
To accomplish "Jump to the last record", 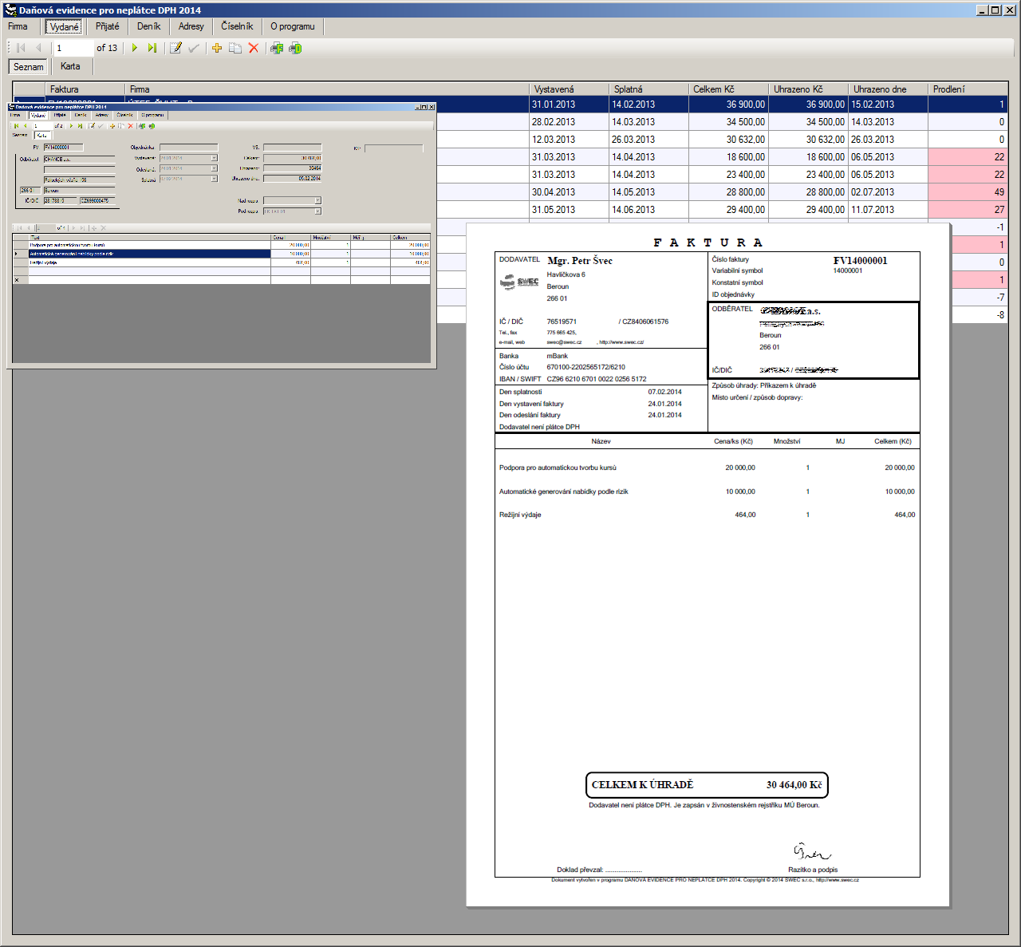I will pyautogui.click(x=152, y=48).
